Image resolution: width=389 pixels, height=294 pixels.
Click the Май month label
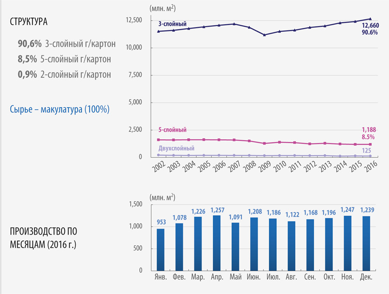click(235, 277)
